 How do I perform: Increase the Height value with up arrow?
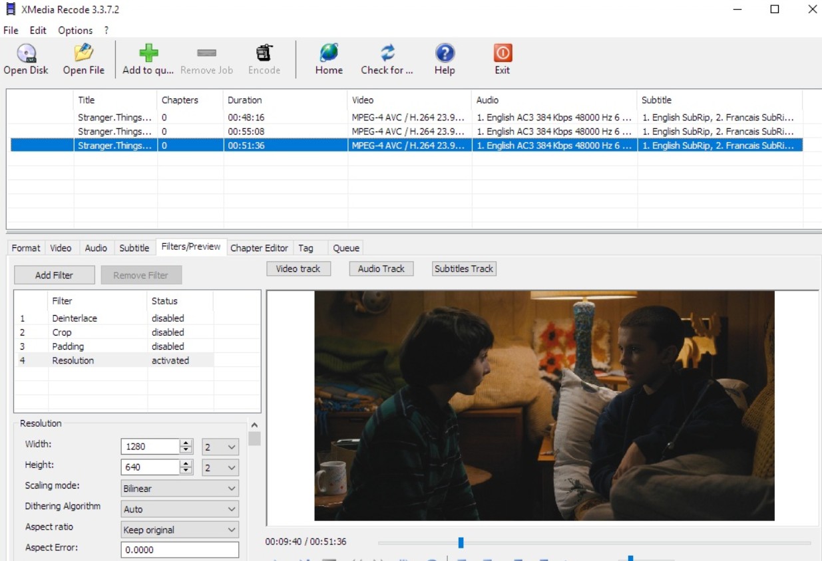tap(186, 464)
